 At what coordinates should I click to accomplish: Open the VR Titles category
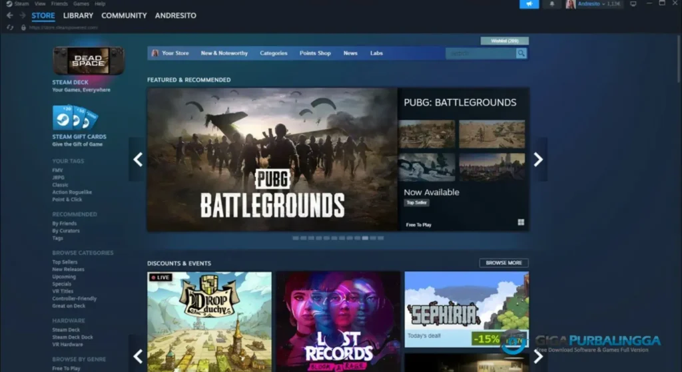(x=63, y=291)
